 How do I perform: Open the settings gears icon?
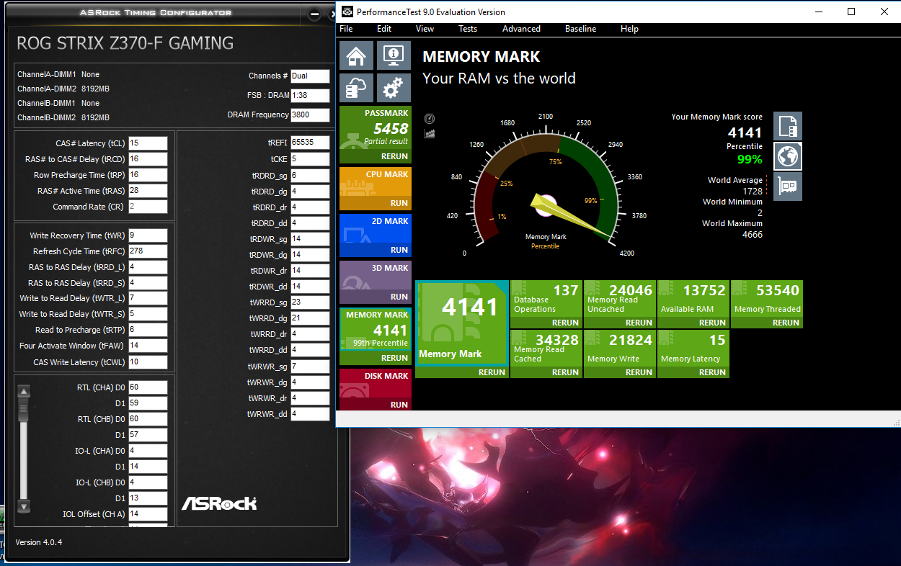pos(394,87)
